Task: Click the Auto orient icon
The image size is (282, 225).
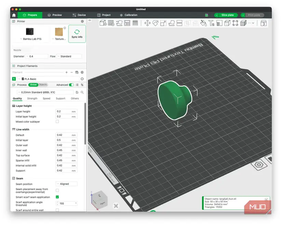Action: pyautogui.click(x=119, y=23)
